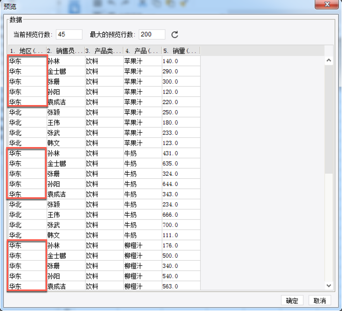Click sales value 700.0

pos(170,225)
